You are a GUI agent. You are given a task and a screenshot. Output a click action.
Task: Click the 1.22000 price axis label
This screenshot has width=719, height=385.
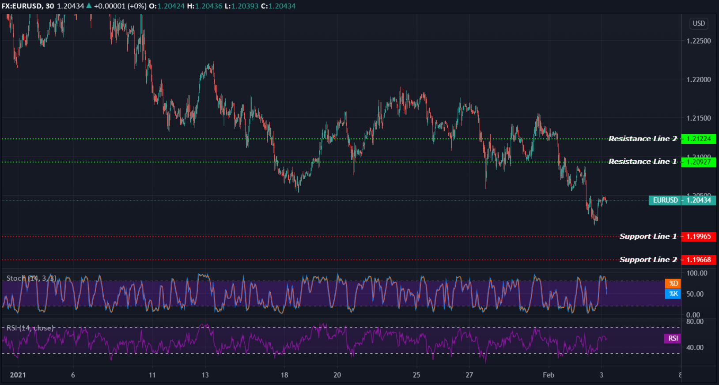[699, 79]
